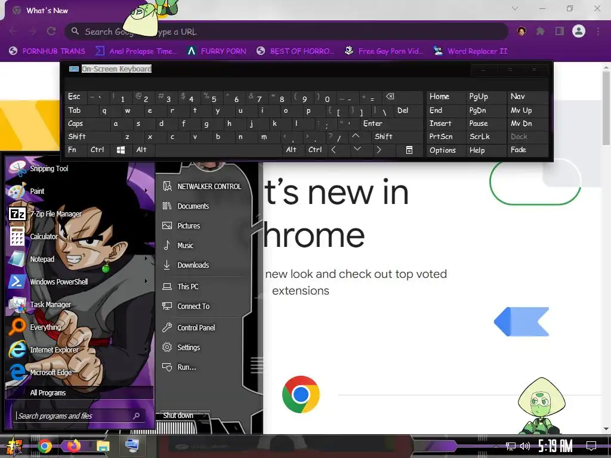Toggle Caps key on On-Screen Keyboard
611x458 pixels.
pyautogui.click(x=87, y=123)
